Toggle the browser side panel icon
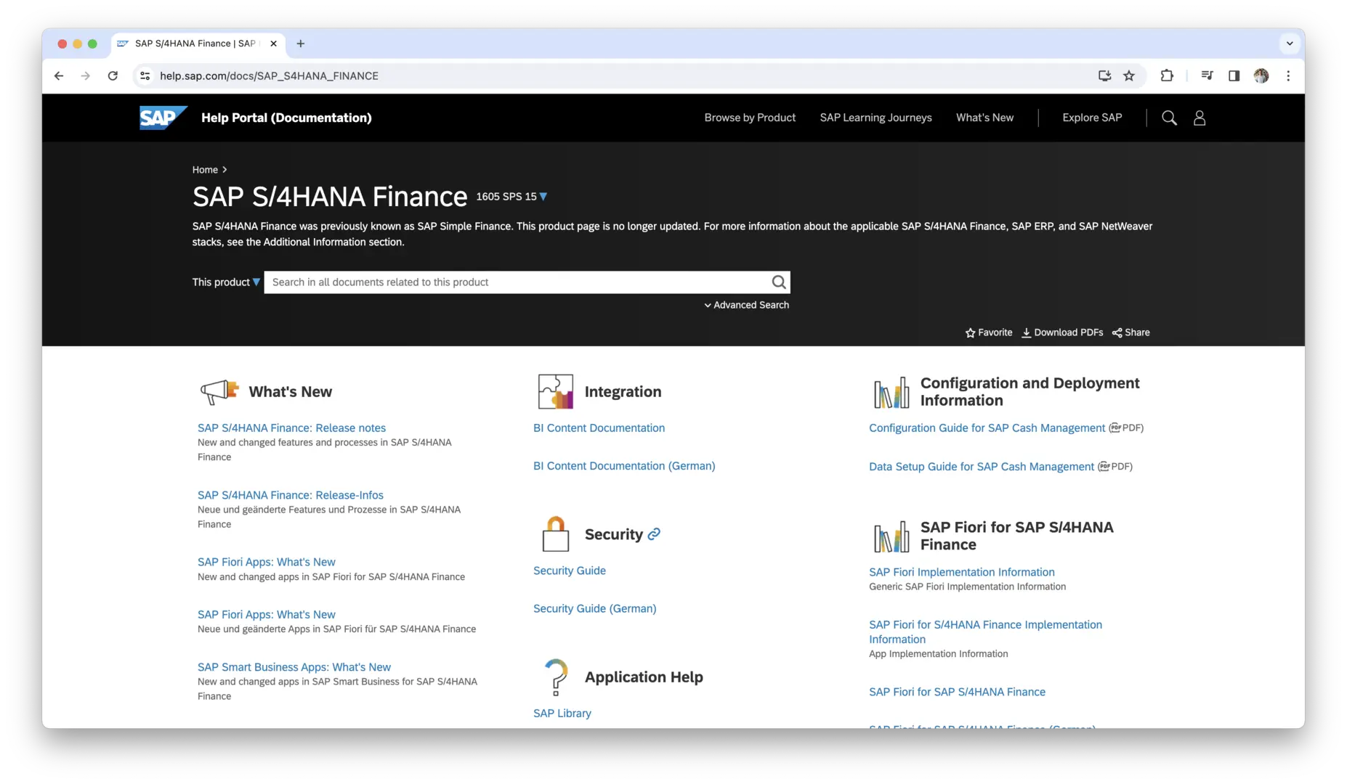The width and height of the screenshot is (1347, 784). point(1234,75)
